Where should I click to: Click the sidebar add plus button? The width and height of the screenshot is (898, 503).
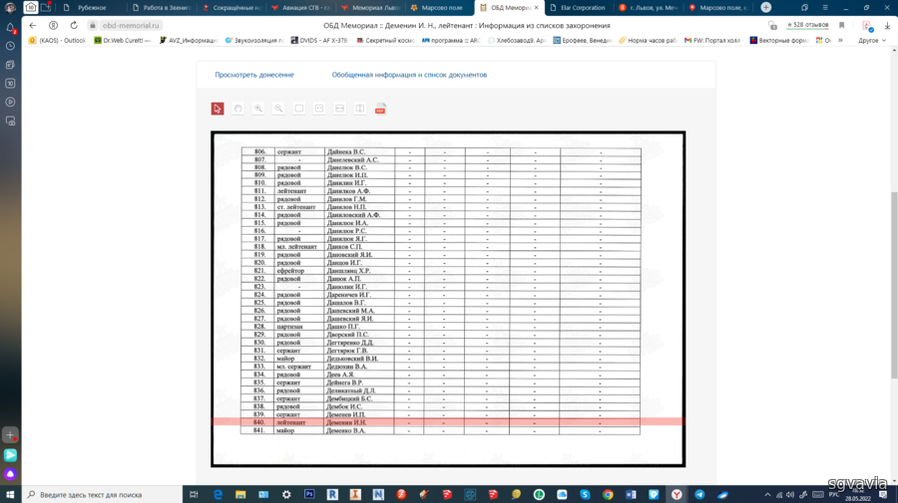click(10, 435)
